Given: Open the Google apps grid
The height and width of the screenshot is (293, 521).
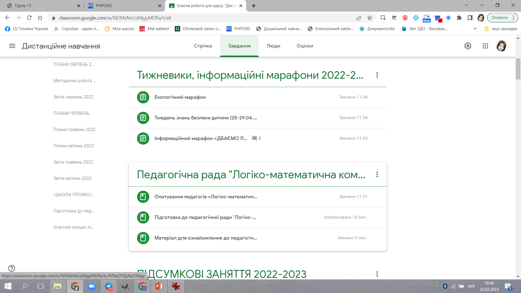Looking at the screenshot, I should [x=485, y=46].
